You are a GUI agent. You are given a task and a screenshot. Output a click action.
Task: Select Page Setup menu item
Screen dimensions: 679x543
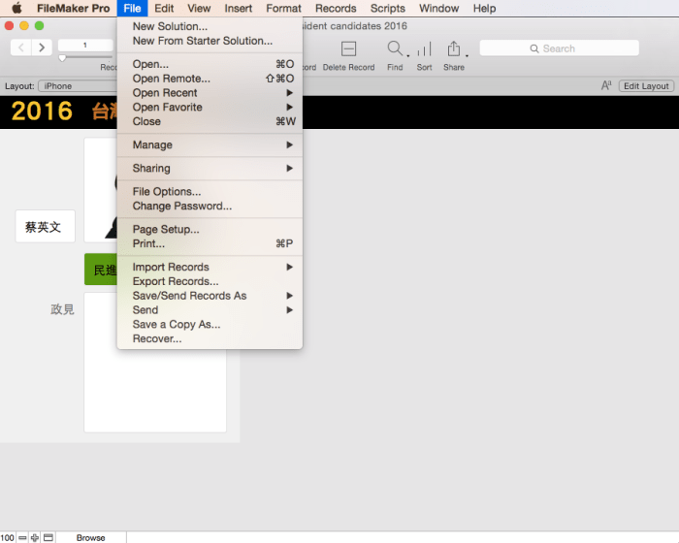tap(166, 230)
